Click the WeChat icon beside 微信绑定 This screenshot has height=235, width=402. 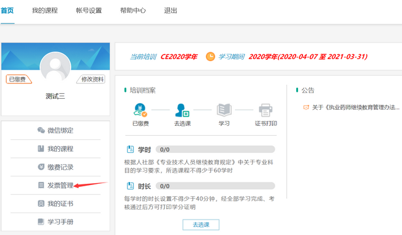41,130
